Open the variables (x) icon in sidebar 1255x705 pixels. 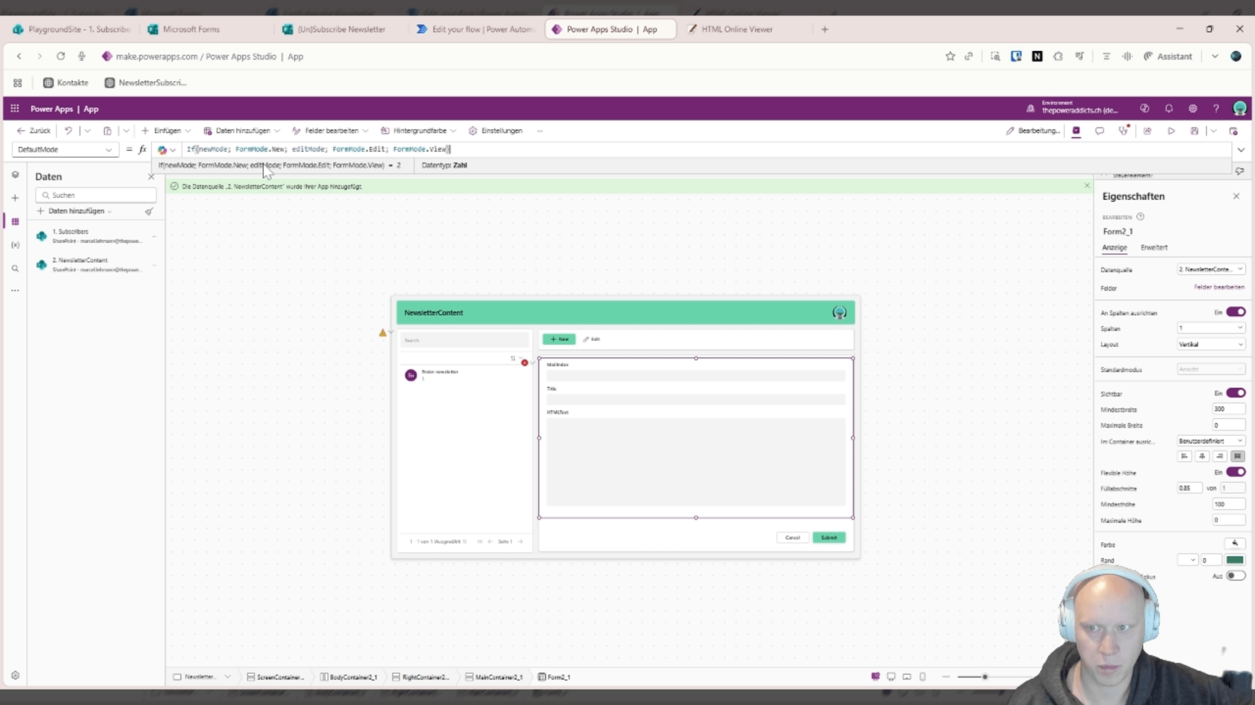15,245
